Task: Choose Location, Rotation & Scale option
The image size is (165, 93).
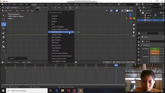Action: pos(61,29)
